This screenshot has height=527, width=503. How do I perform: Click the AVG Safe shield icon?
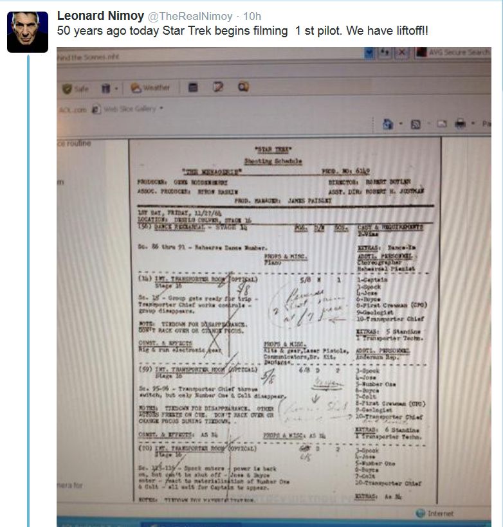tap(68, 89)
